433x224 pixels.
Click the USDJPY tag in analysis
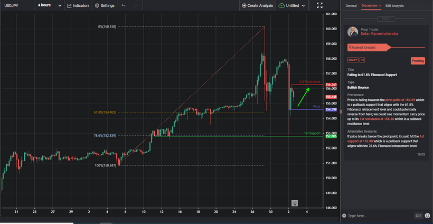pyautogui.click(x=352, y=60)
